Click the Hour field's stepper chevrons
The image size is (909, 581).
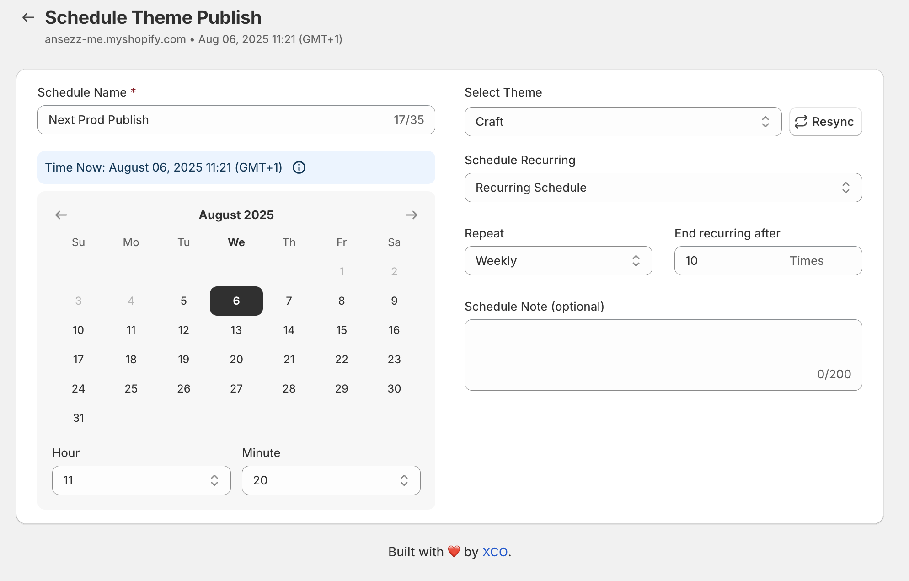coord(215,480)
